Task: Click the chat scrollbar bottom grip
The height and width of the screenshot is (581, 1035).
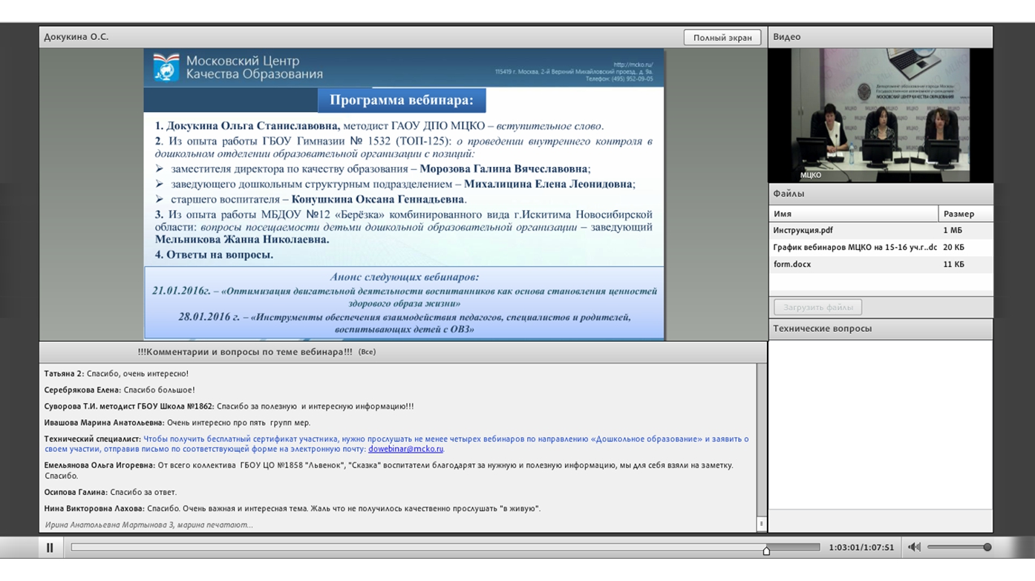Action: coord(761,524)
